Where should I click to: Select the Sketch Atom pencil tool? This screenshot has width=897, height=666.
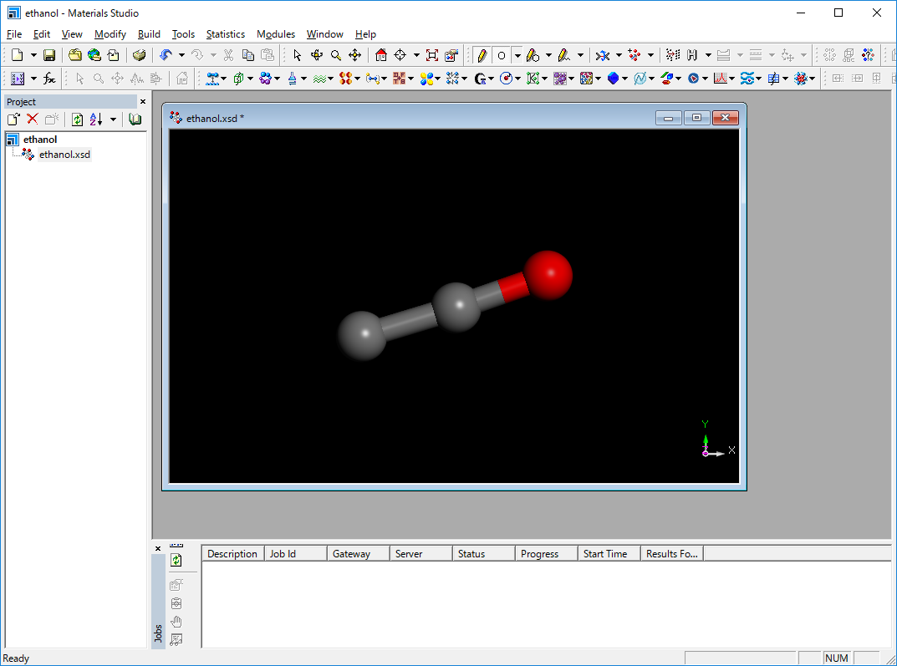click(x=482, y=55)
